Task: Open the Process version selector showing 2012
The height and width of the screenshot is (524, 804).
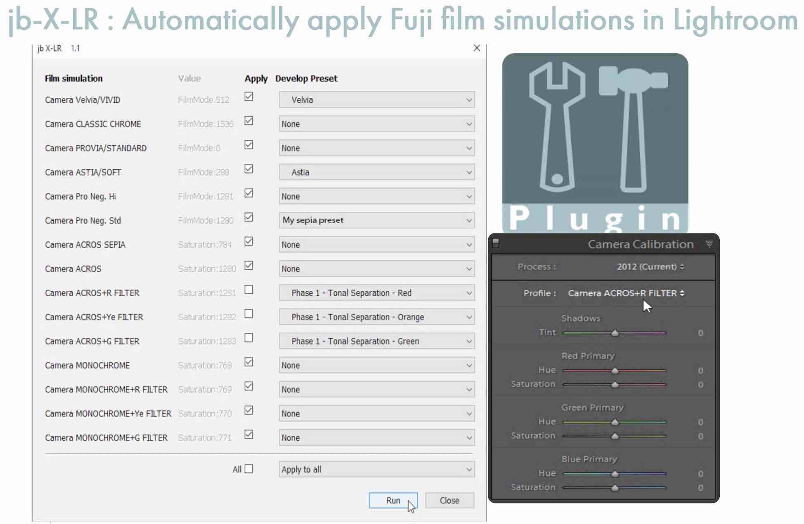Action: pyautogui.click(x=649, y=267)
